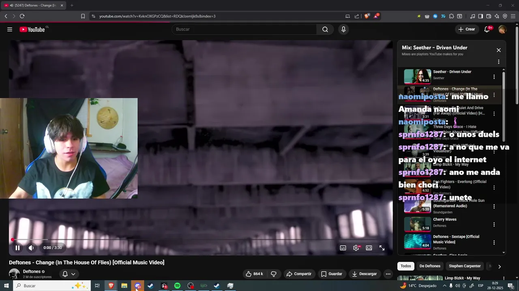Open the Deftones channel avatar
The image size is (519, 291).
click(x=14, y=274)
